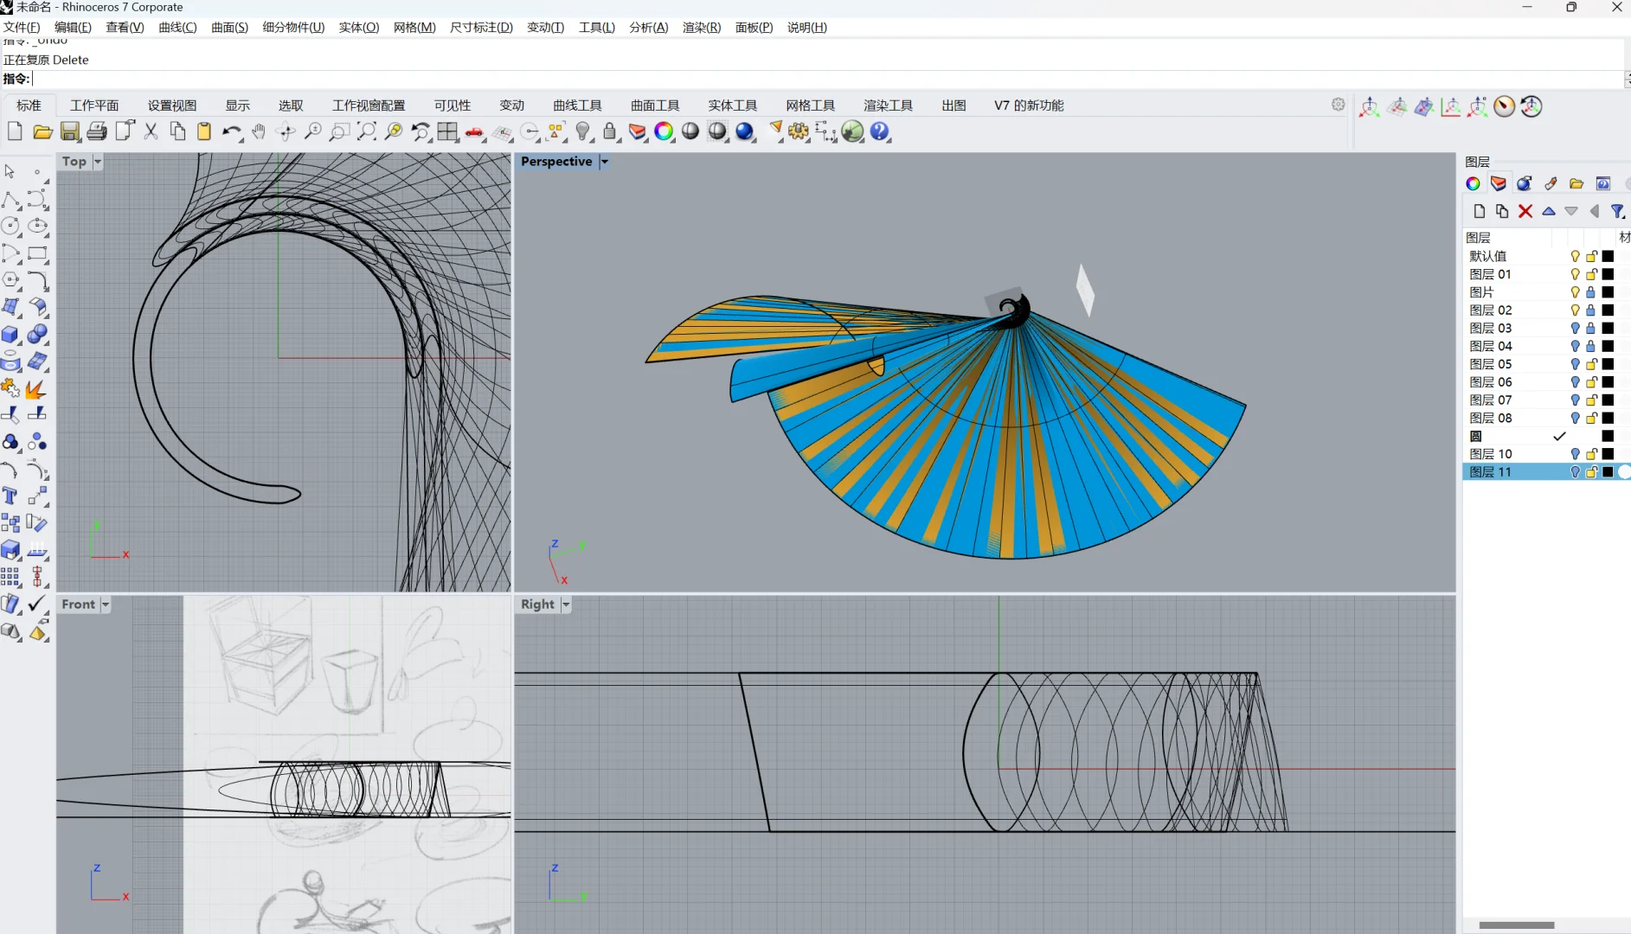
Task: Click the Save file icon in toolbar
Action: pyautogui.click(x=70, y=131)
